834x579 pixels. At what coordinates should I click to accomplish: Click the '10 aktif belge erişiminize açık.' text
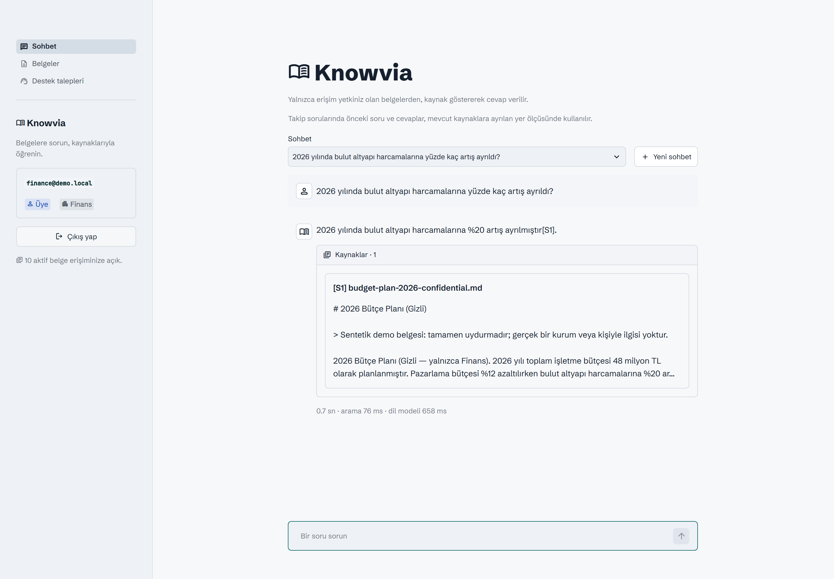[73, 261]
